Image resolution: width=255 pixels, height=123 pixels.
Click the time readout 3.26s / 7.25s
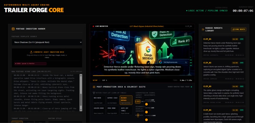[186, 80]
